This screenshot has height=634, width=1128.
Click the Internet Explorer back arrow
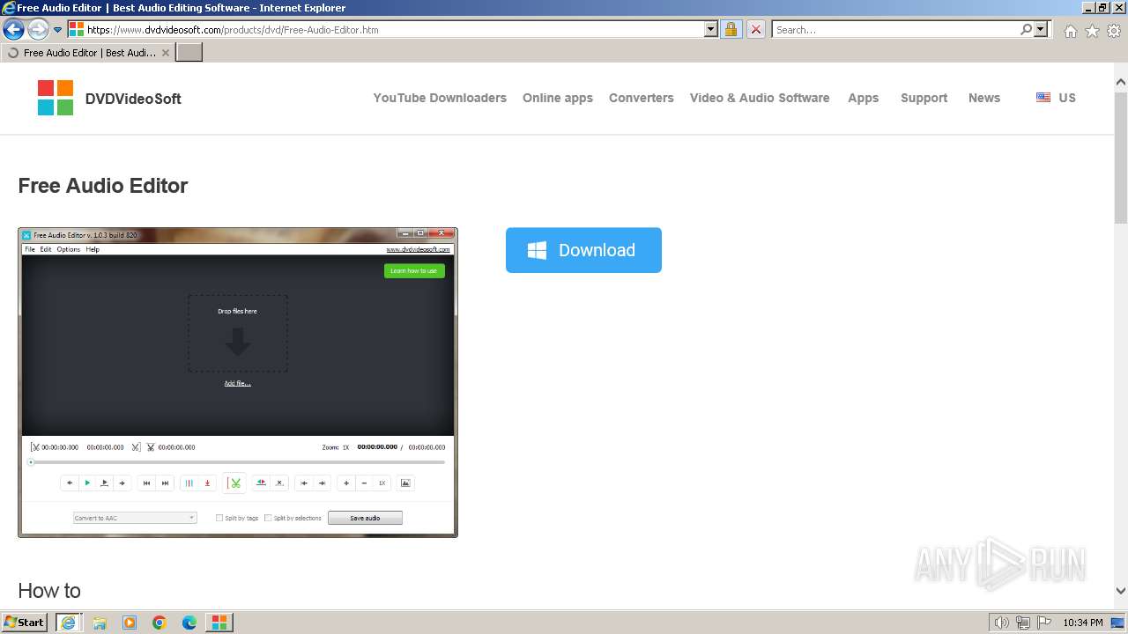(x=13, y=30)
